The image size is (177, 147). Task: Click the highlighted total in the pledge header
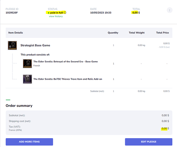pos(136,13)
